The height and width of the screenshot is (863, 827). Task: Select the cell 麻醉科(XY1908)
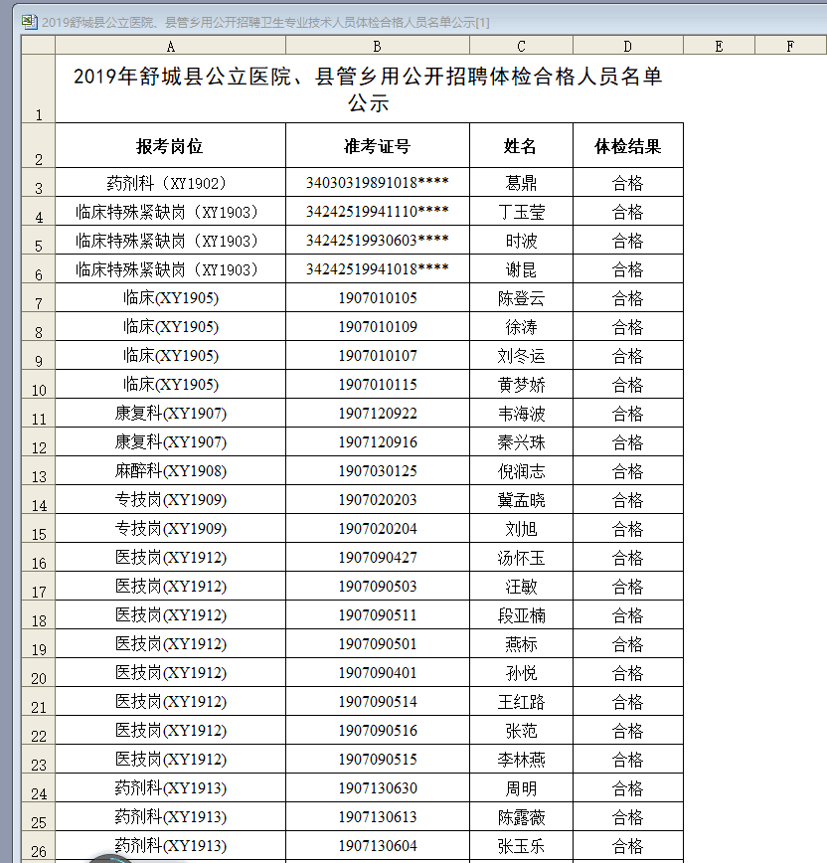point(171,470)
